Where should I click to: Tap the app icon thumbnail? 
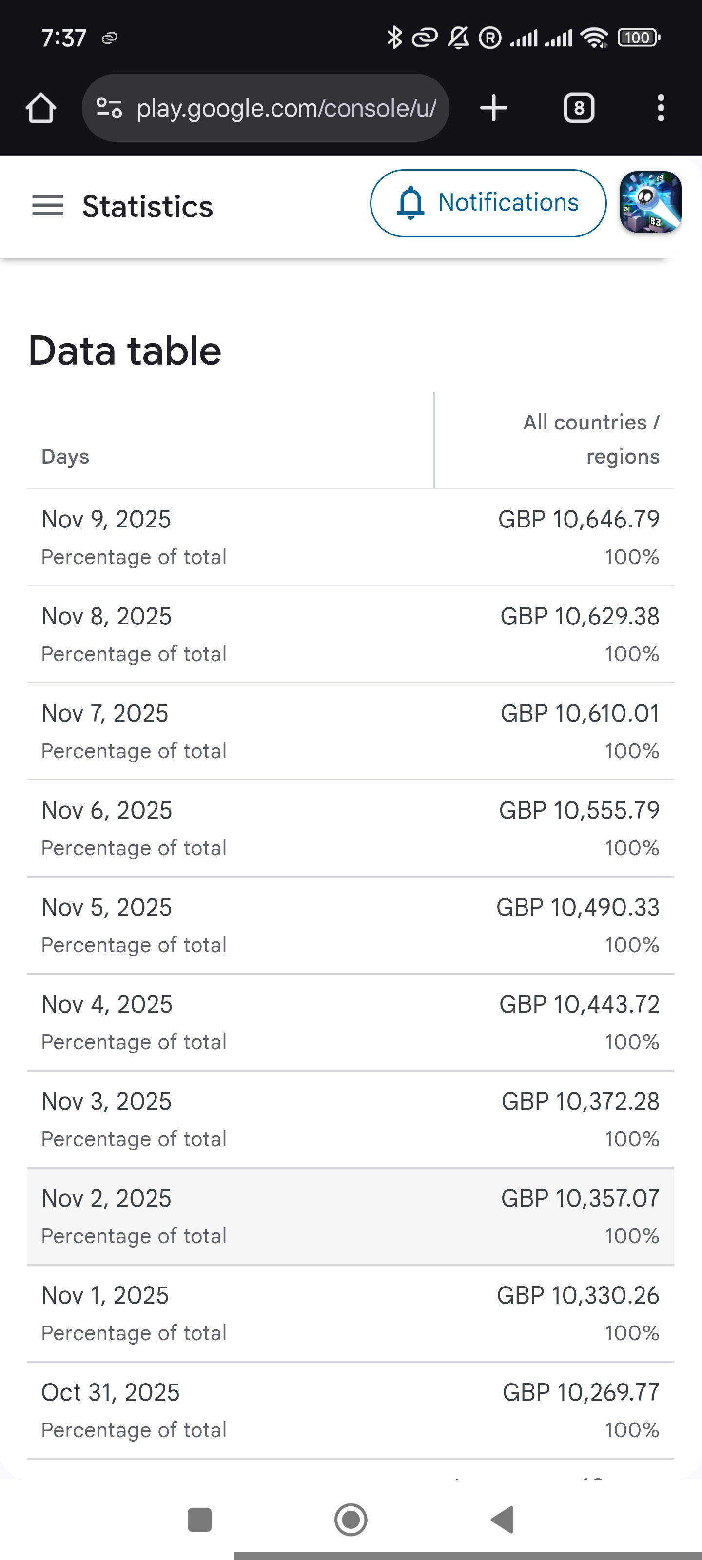(650, 202)
